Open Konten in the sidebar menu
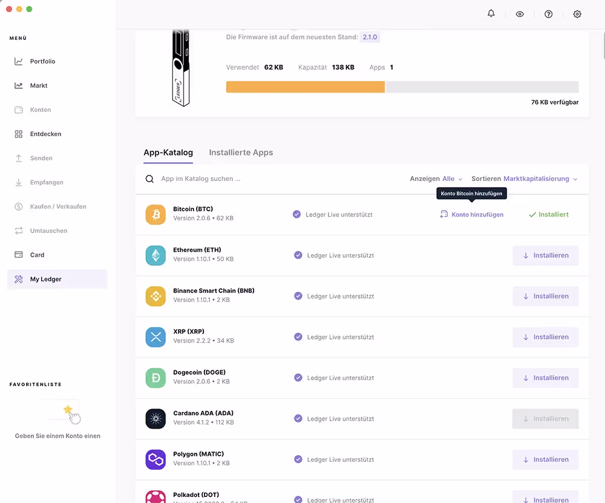 tap(57, 110)
